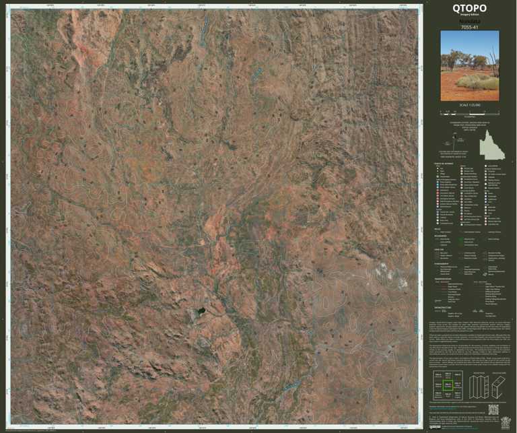Click the Nundata map name
The image size is (517, 433).
(470, 22)
